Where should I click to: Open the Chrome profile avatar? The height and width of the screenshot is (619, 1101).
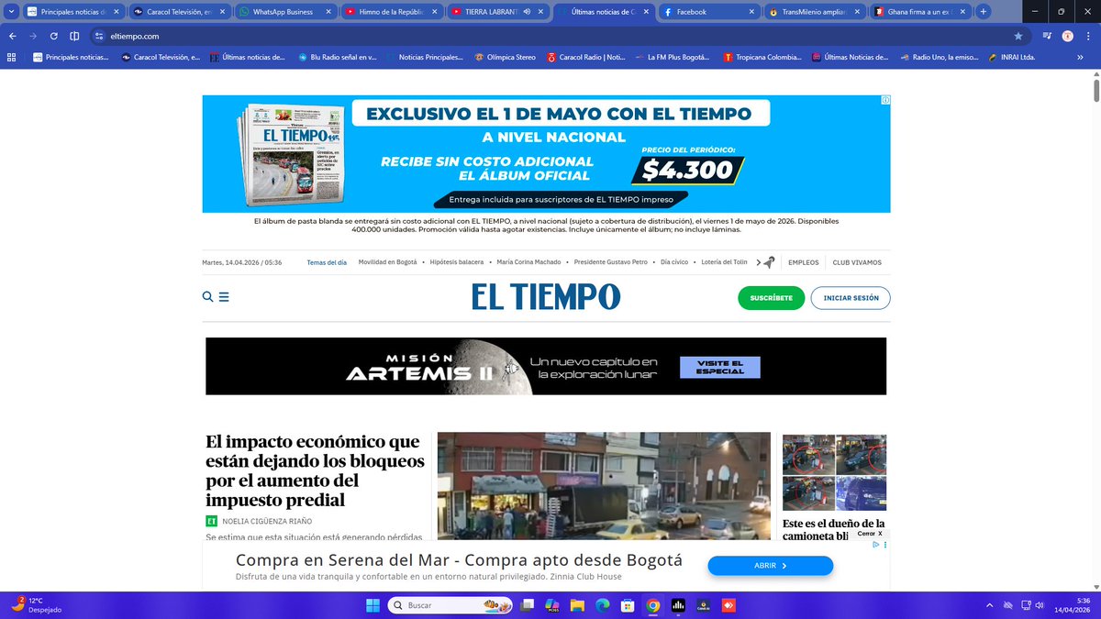(x=1068, y=36)
